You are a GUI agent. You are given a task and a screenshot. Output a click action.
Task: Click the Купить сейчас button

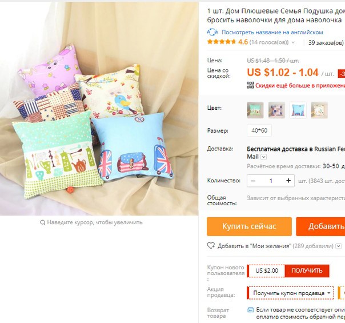tap(249, 226)
